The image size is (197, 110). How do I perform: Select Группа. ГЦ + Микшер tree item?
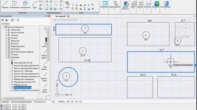pyautogui.click(x=23, y=71)
